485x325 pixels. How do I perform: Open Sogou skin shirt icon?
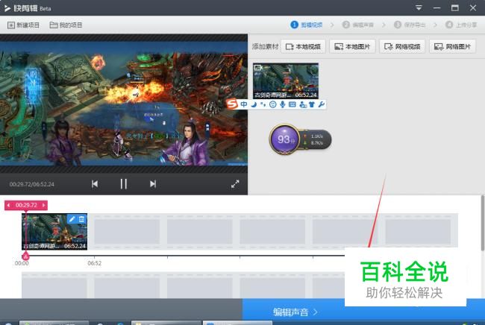[312, 104]
